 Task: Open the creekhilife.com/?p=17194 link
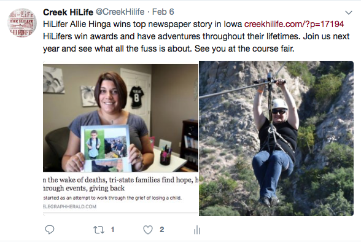(294, 24)
